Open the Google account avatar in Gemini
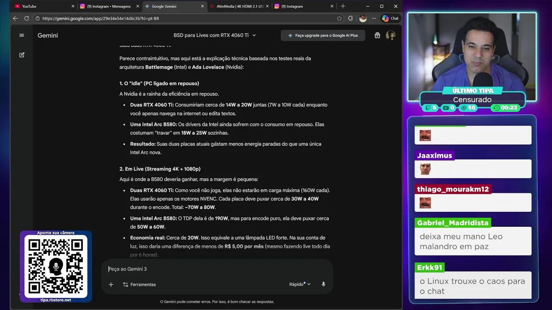The height and width of the screenshot is (310, 552). (x=391, y=35)
